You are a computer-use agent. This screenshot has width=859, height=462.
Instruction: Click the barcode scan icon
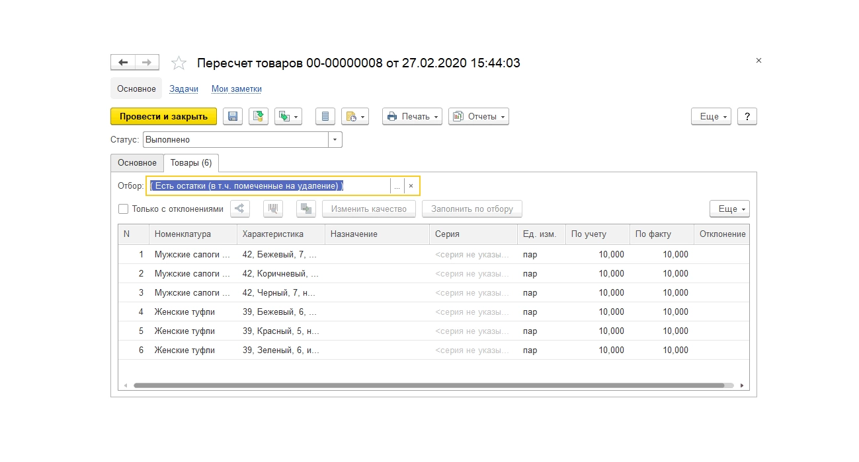273,209
